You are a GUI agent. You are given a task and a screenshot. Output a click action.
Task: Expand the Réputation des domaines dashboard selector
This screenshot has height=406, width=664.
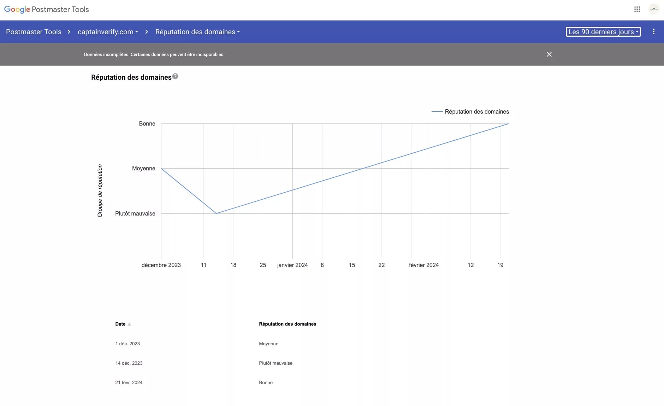click(x=197, y=32)
